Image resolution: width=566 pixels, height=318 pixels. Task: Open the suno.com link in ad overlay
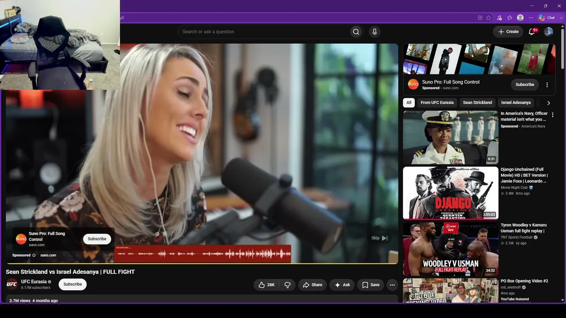[x=48, y=255]
